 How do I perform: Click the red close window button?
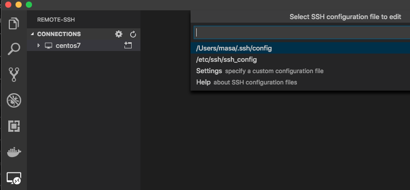[x=8, y=5]
